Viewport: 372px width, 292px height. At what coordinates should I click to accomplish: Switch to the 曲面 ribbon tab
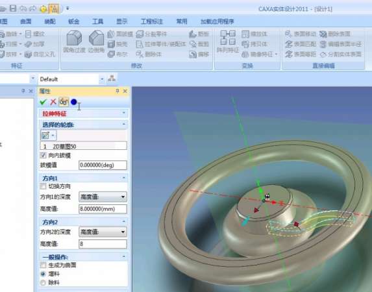pyautogui.click(x=25, y=21)
